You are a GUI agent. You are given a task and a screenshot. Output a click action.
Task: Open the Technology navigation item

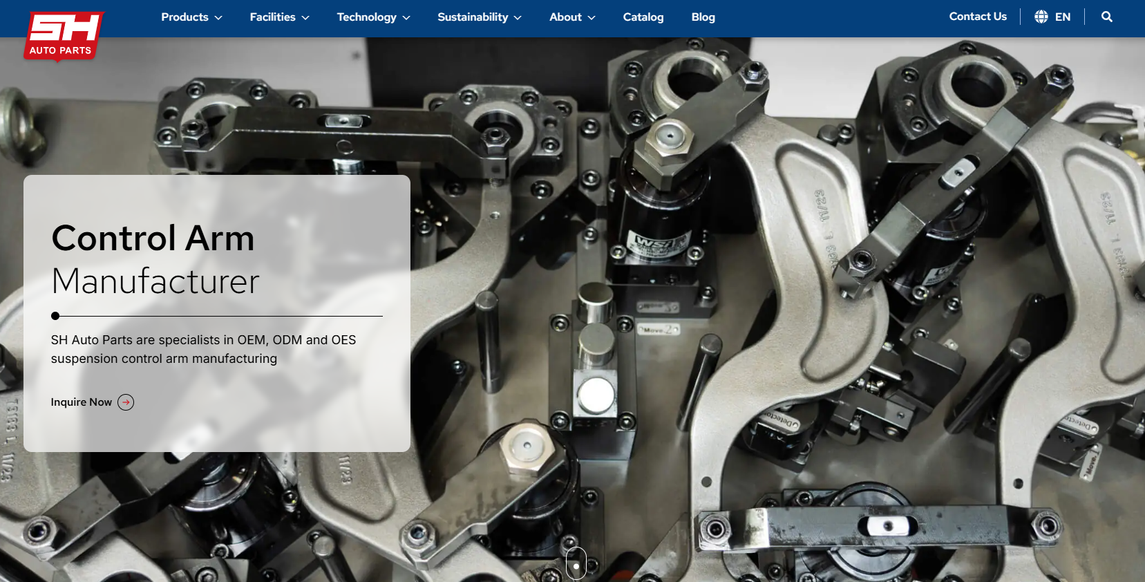[366, 17]
